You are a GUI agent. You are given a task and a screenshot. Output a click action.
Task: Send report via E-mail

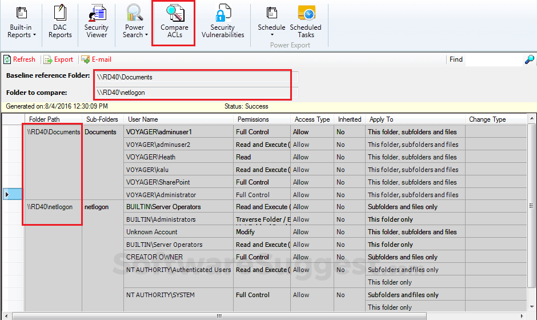coord(96,59)
